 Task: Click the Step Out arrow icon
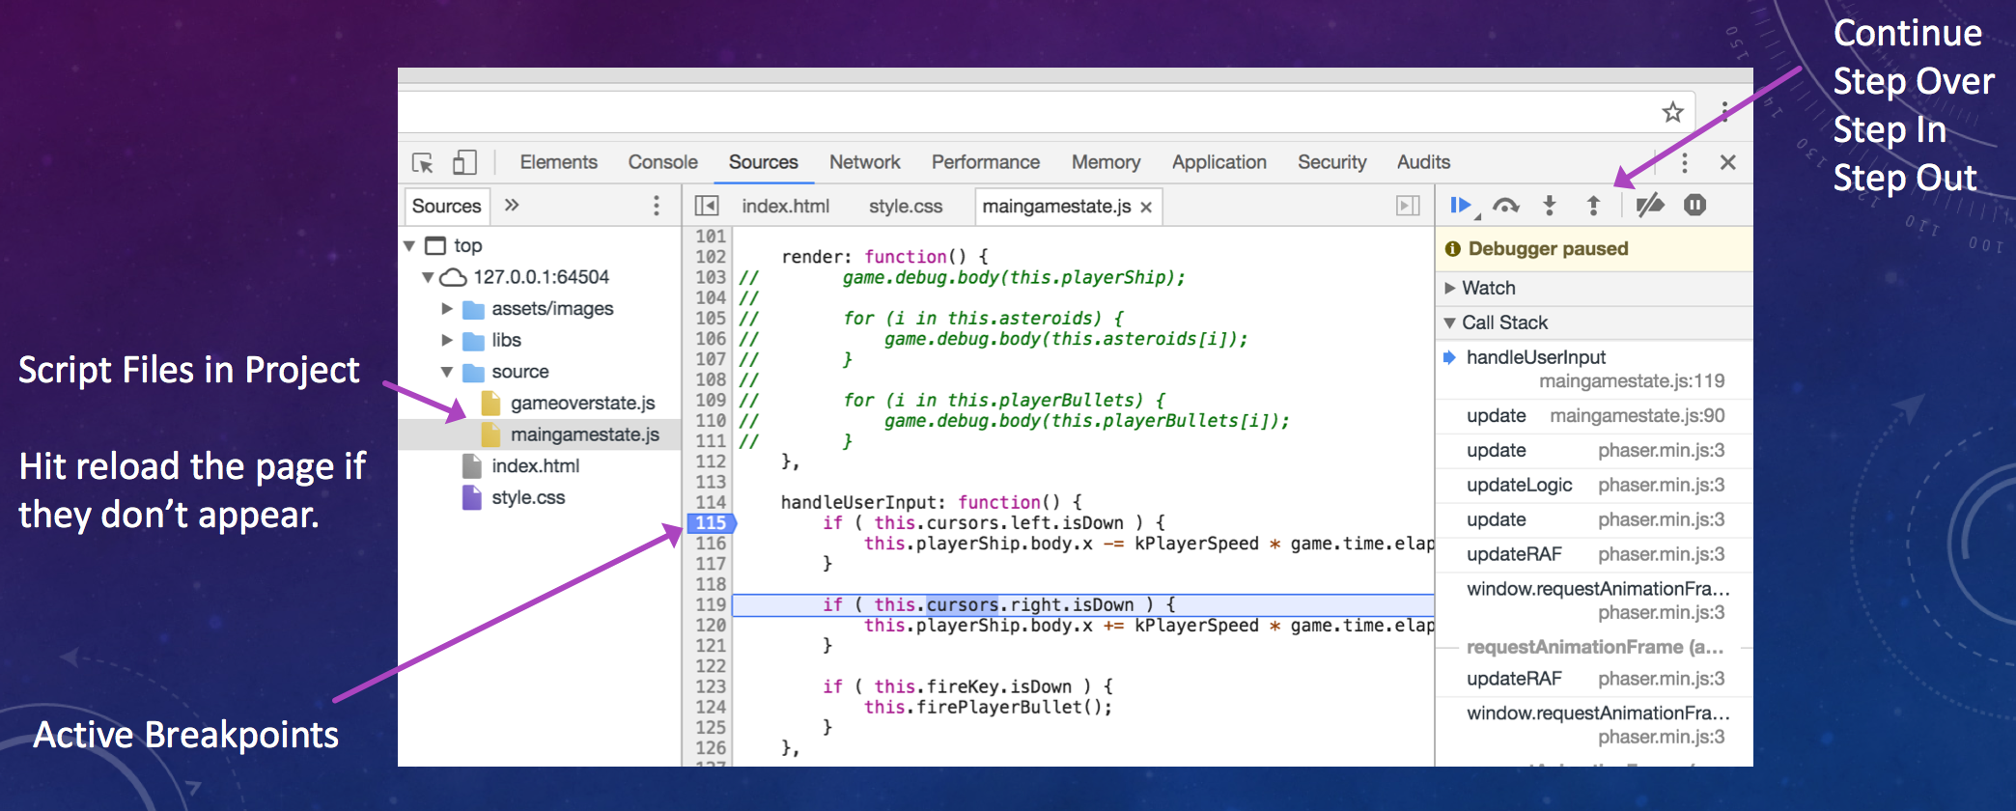(x=1593, y=205)
